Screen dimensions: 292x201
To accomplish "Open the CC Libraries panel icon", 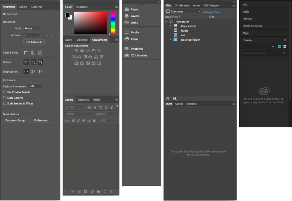I will 127,56.
